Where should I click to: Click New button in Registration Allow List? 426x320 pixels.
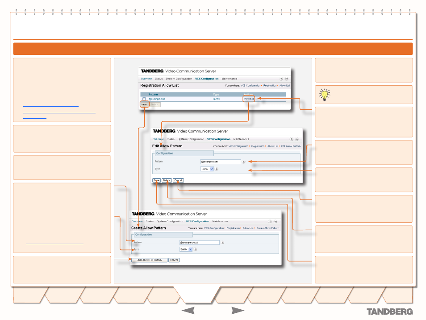[144, 104]
